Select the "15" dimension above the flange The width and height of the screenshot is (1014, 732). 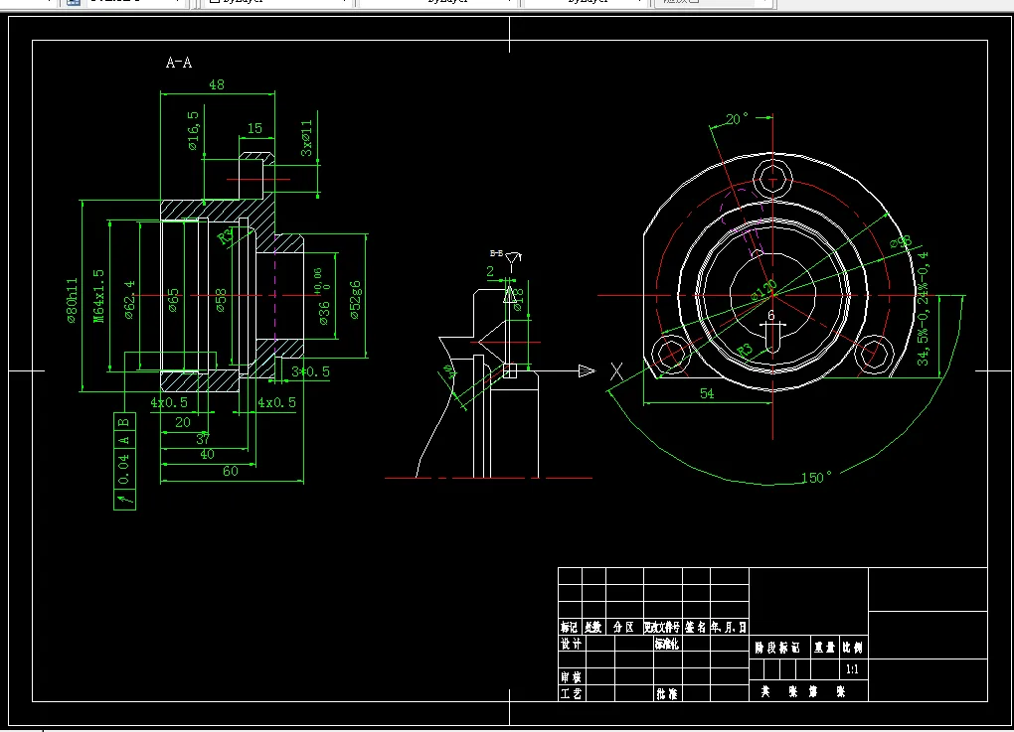[254, 128]
